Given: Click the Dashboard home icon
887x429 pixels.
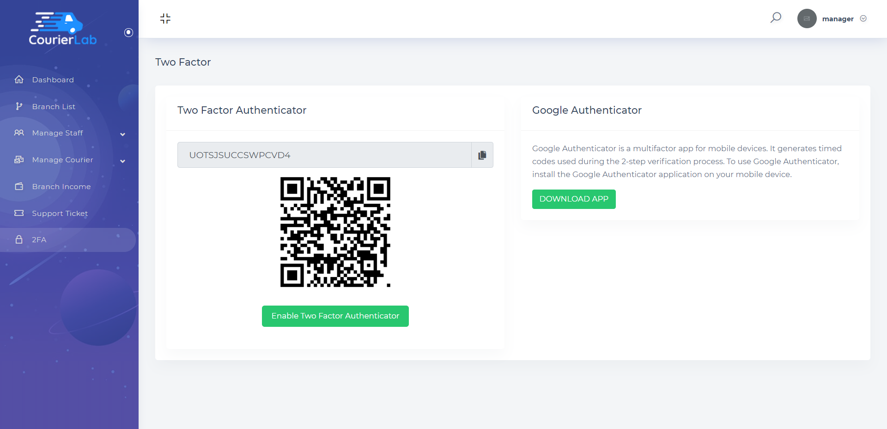Looking at the screenshot, I should coord(19,80).
